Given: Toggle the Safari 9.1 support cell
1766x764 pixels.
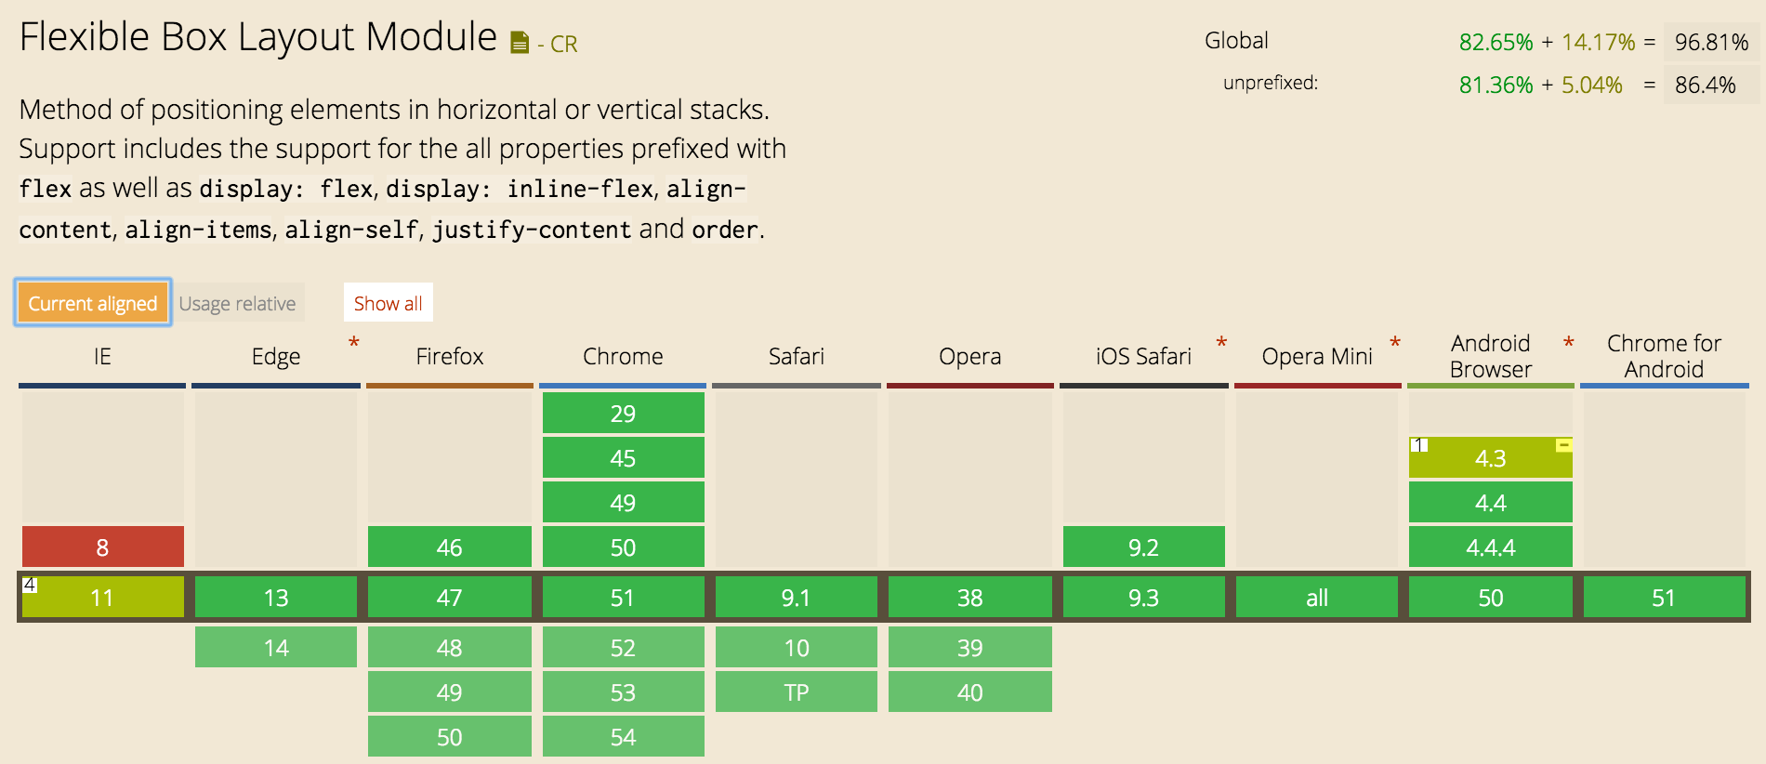Looking at the screenshot, I should point(796,598).
